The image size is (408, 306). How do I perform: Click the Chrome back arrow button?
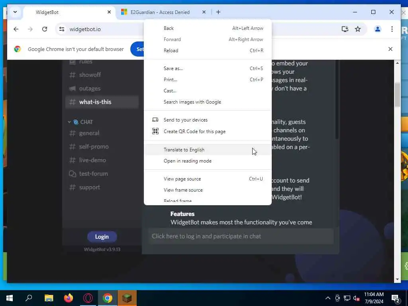[16, 29]
